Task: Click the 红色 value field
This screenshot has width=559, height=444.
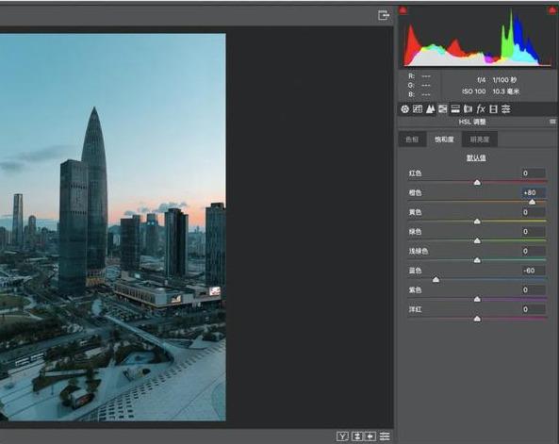Action: coord(533,173)
